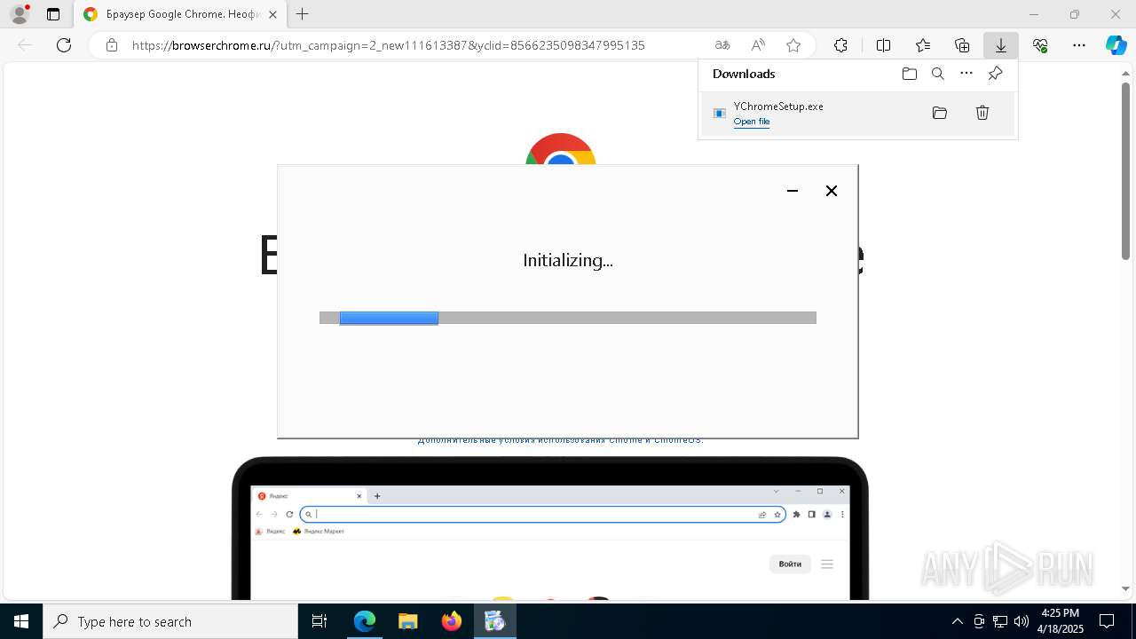Open the tab actions menu icon
Viewport: 1136px width, 639px height.
coord(53,14)
